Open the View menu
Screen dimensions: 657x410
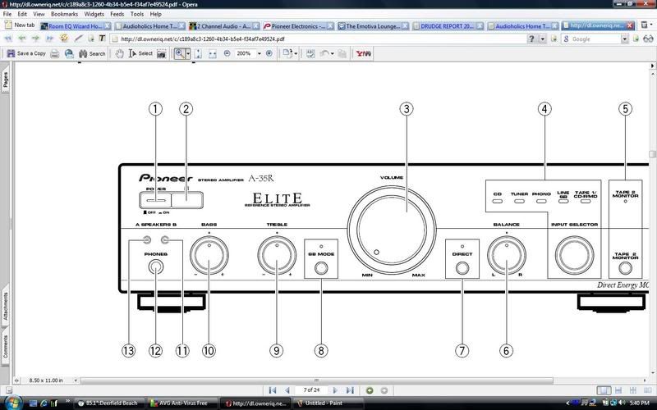point(39,14)
